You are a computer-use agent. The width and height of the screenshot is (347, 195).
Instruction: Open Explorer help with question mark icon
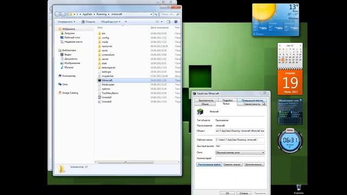[176, 22]
